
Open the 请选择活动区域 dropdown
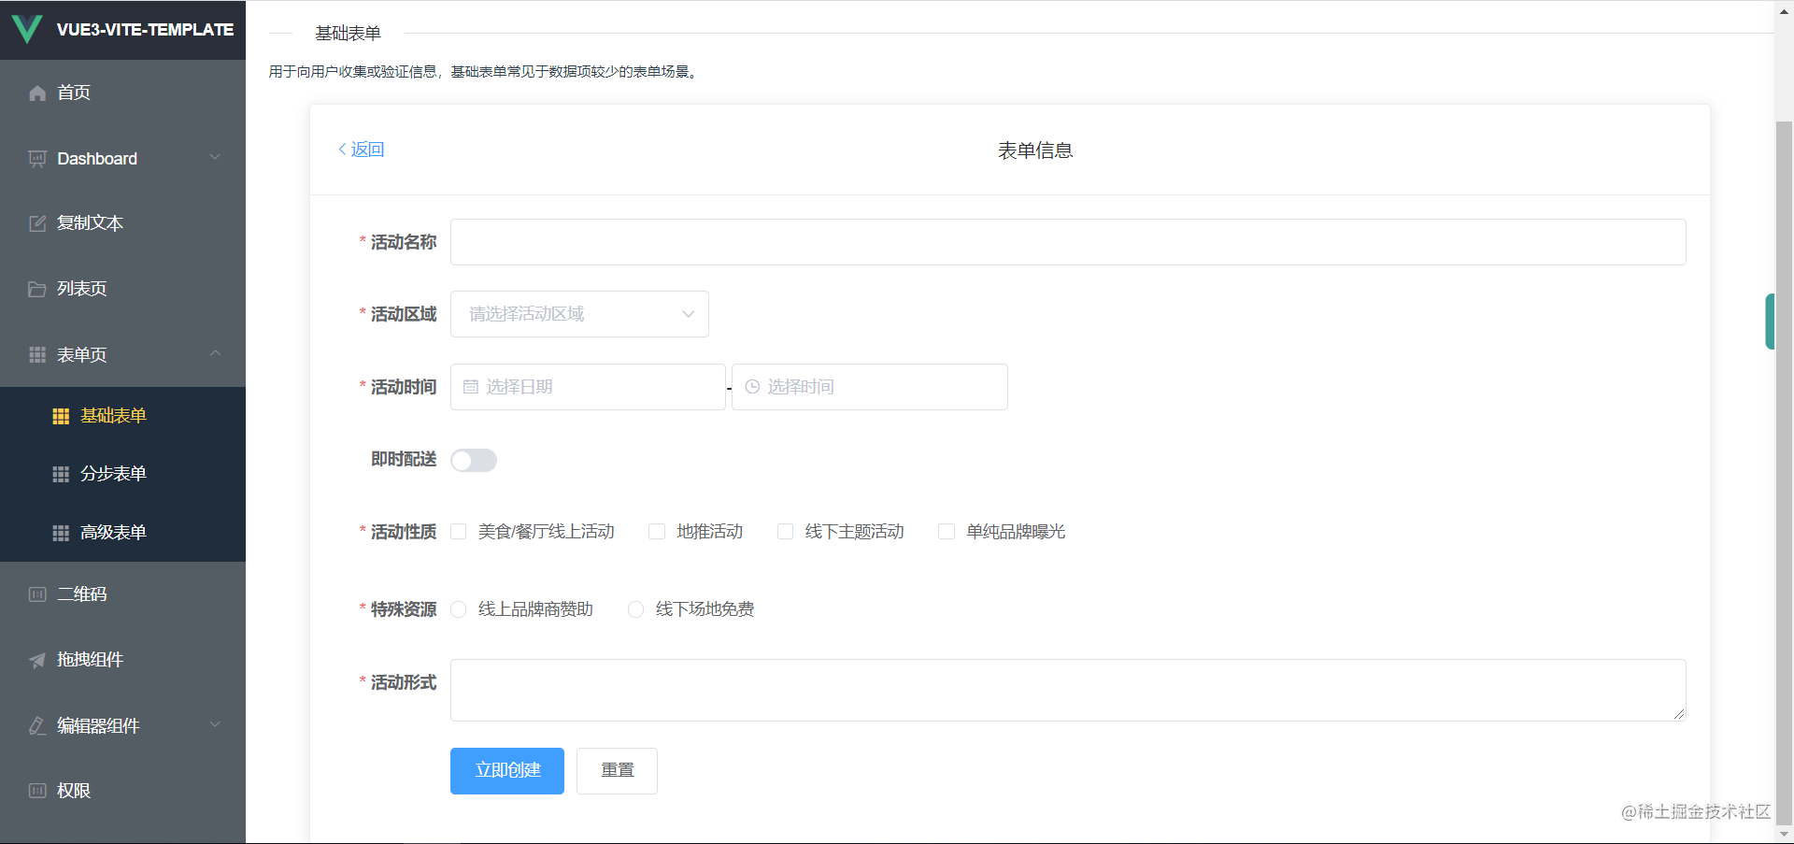pos(579,314)
